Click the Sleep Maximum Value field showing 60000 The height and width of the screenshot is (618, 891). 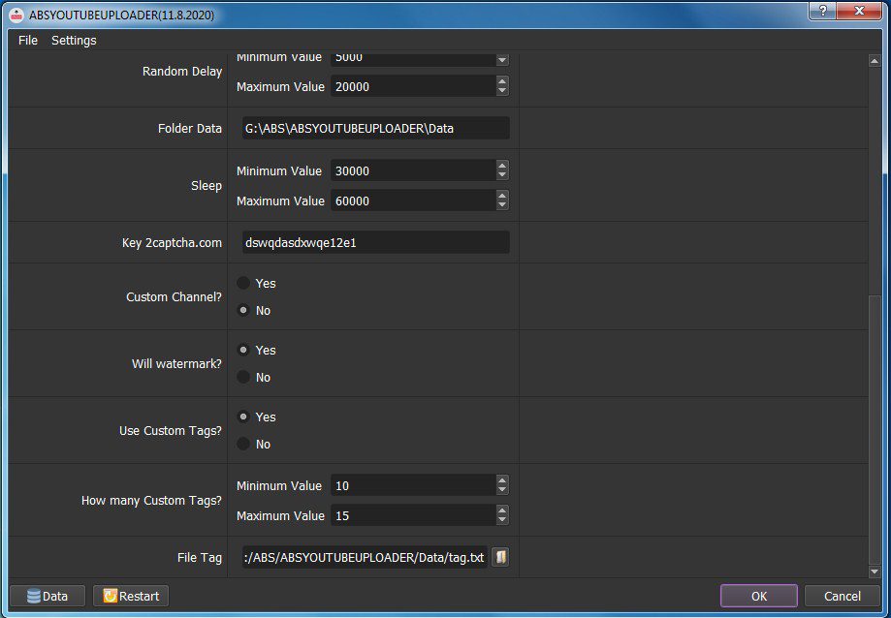[x=413, y=201]
